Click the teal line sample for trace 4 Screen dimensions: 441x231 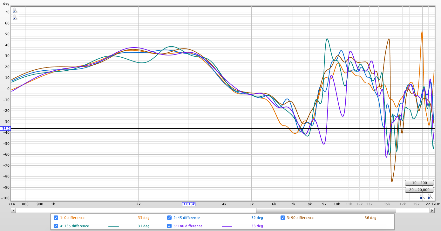[113, 226]
